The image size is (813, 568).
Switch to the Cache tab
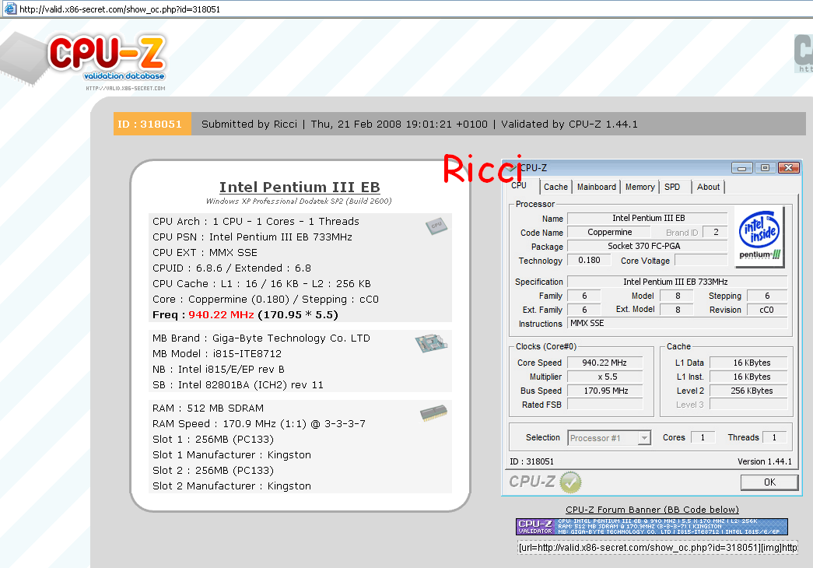555,187
